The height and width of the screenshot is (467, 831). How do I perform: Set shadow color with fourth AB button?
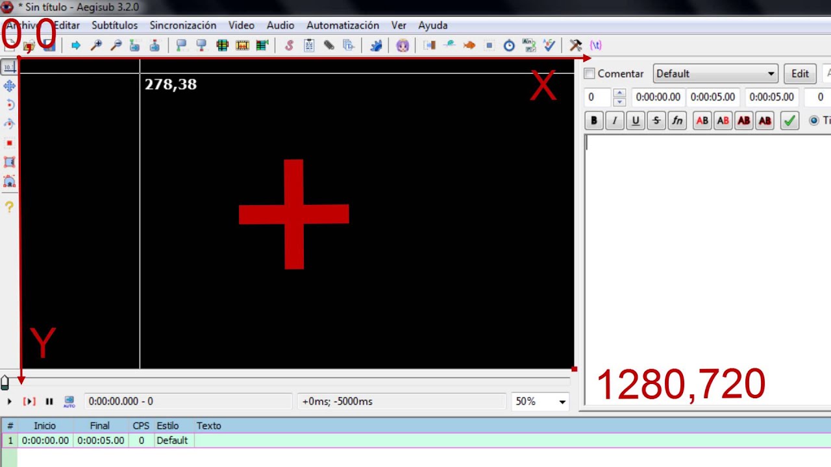coord(765,121)
